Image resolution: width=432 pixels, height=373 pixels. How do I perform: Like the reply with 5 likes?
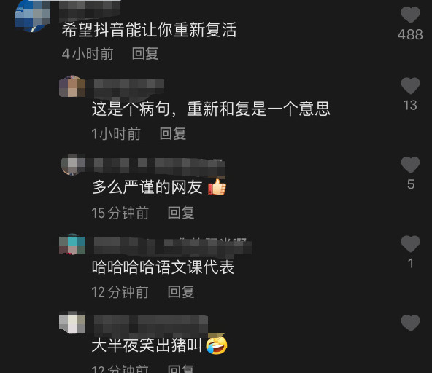[410, 165]
